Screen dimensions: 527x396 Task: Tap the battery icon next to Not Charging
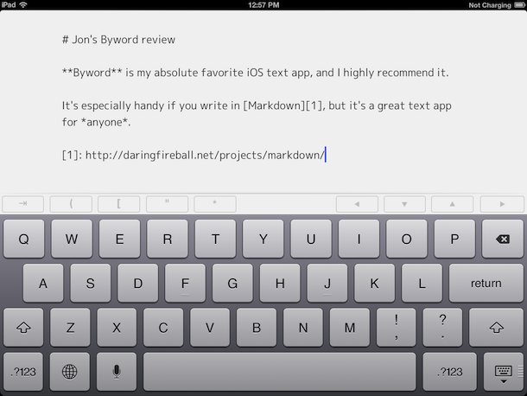click(519, 4)
